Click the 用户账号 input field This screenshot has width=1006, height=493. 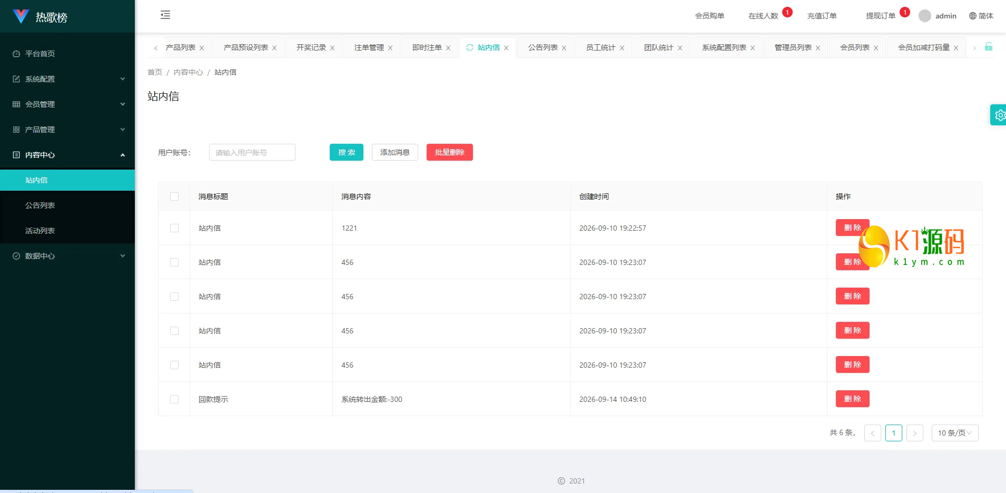[252, 152]
